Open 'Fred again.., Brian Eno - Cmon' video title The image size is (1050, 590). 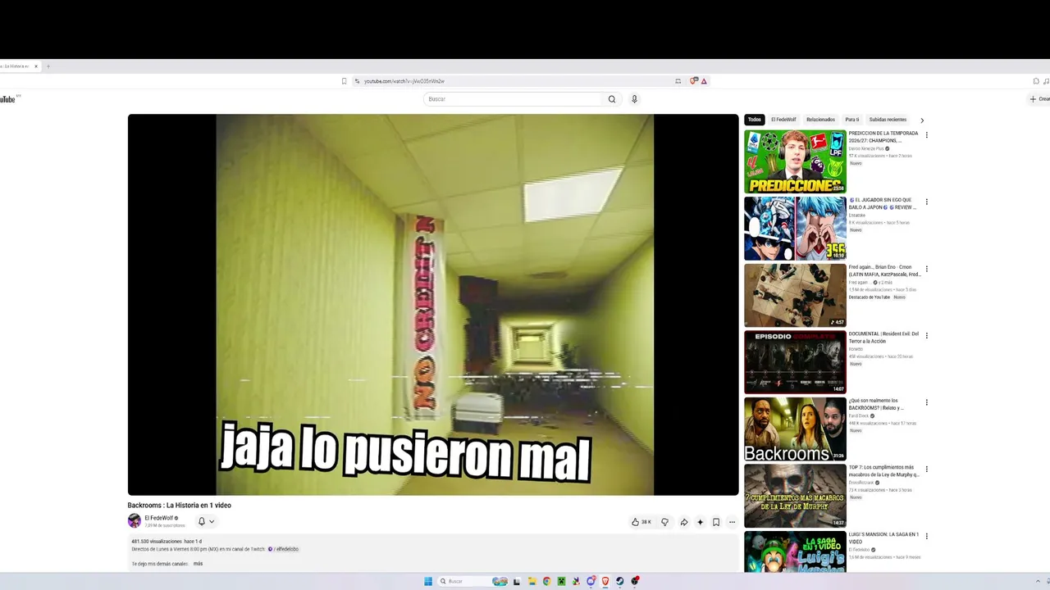(883, 270)
